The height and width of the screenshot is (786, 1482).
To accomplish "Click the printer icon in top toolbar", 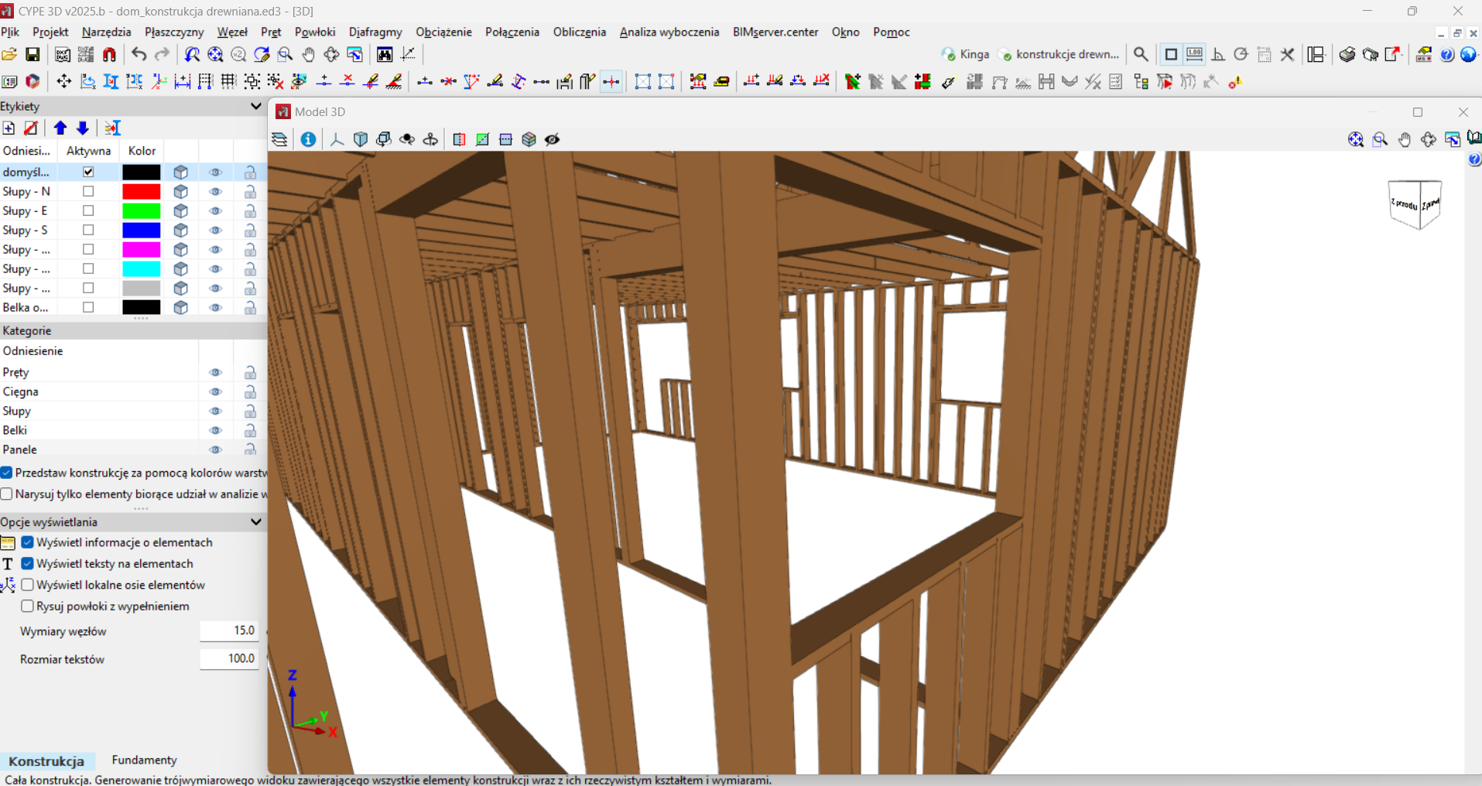I will pyautogui.click(x=1347, y=54).
